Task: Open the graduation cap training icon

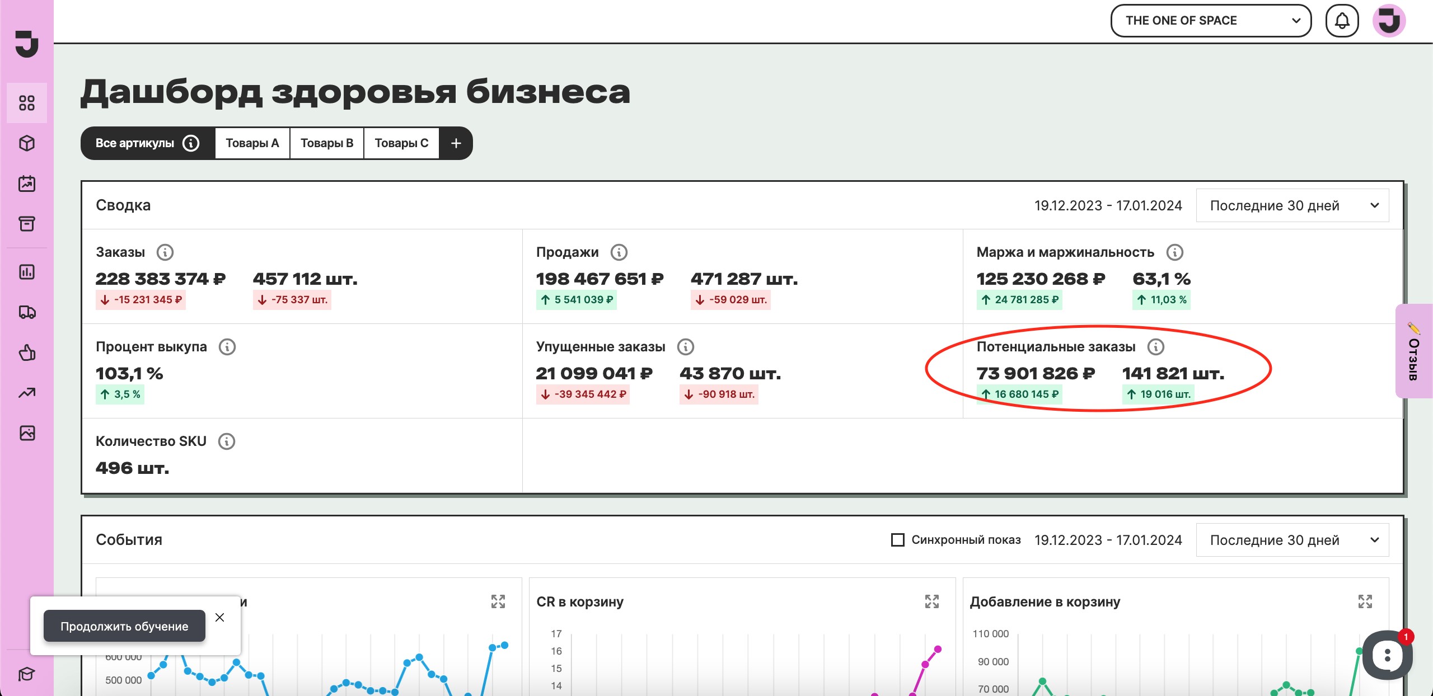Action: pos(27,674)
